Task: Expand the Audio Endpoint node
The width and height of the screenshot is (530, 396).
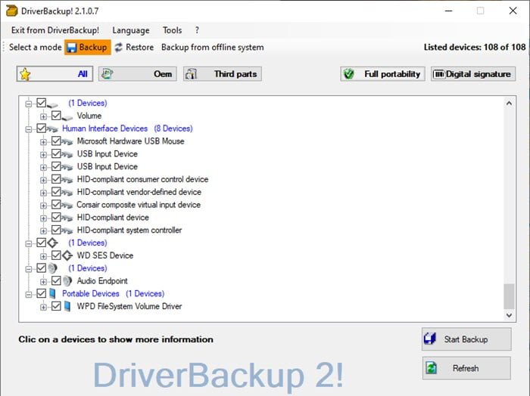Action: coord(43,282)
